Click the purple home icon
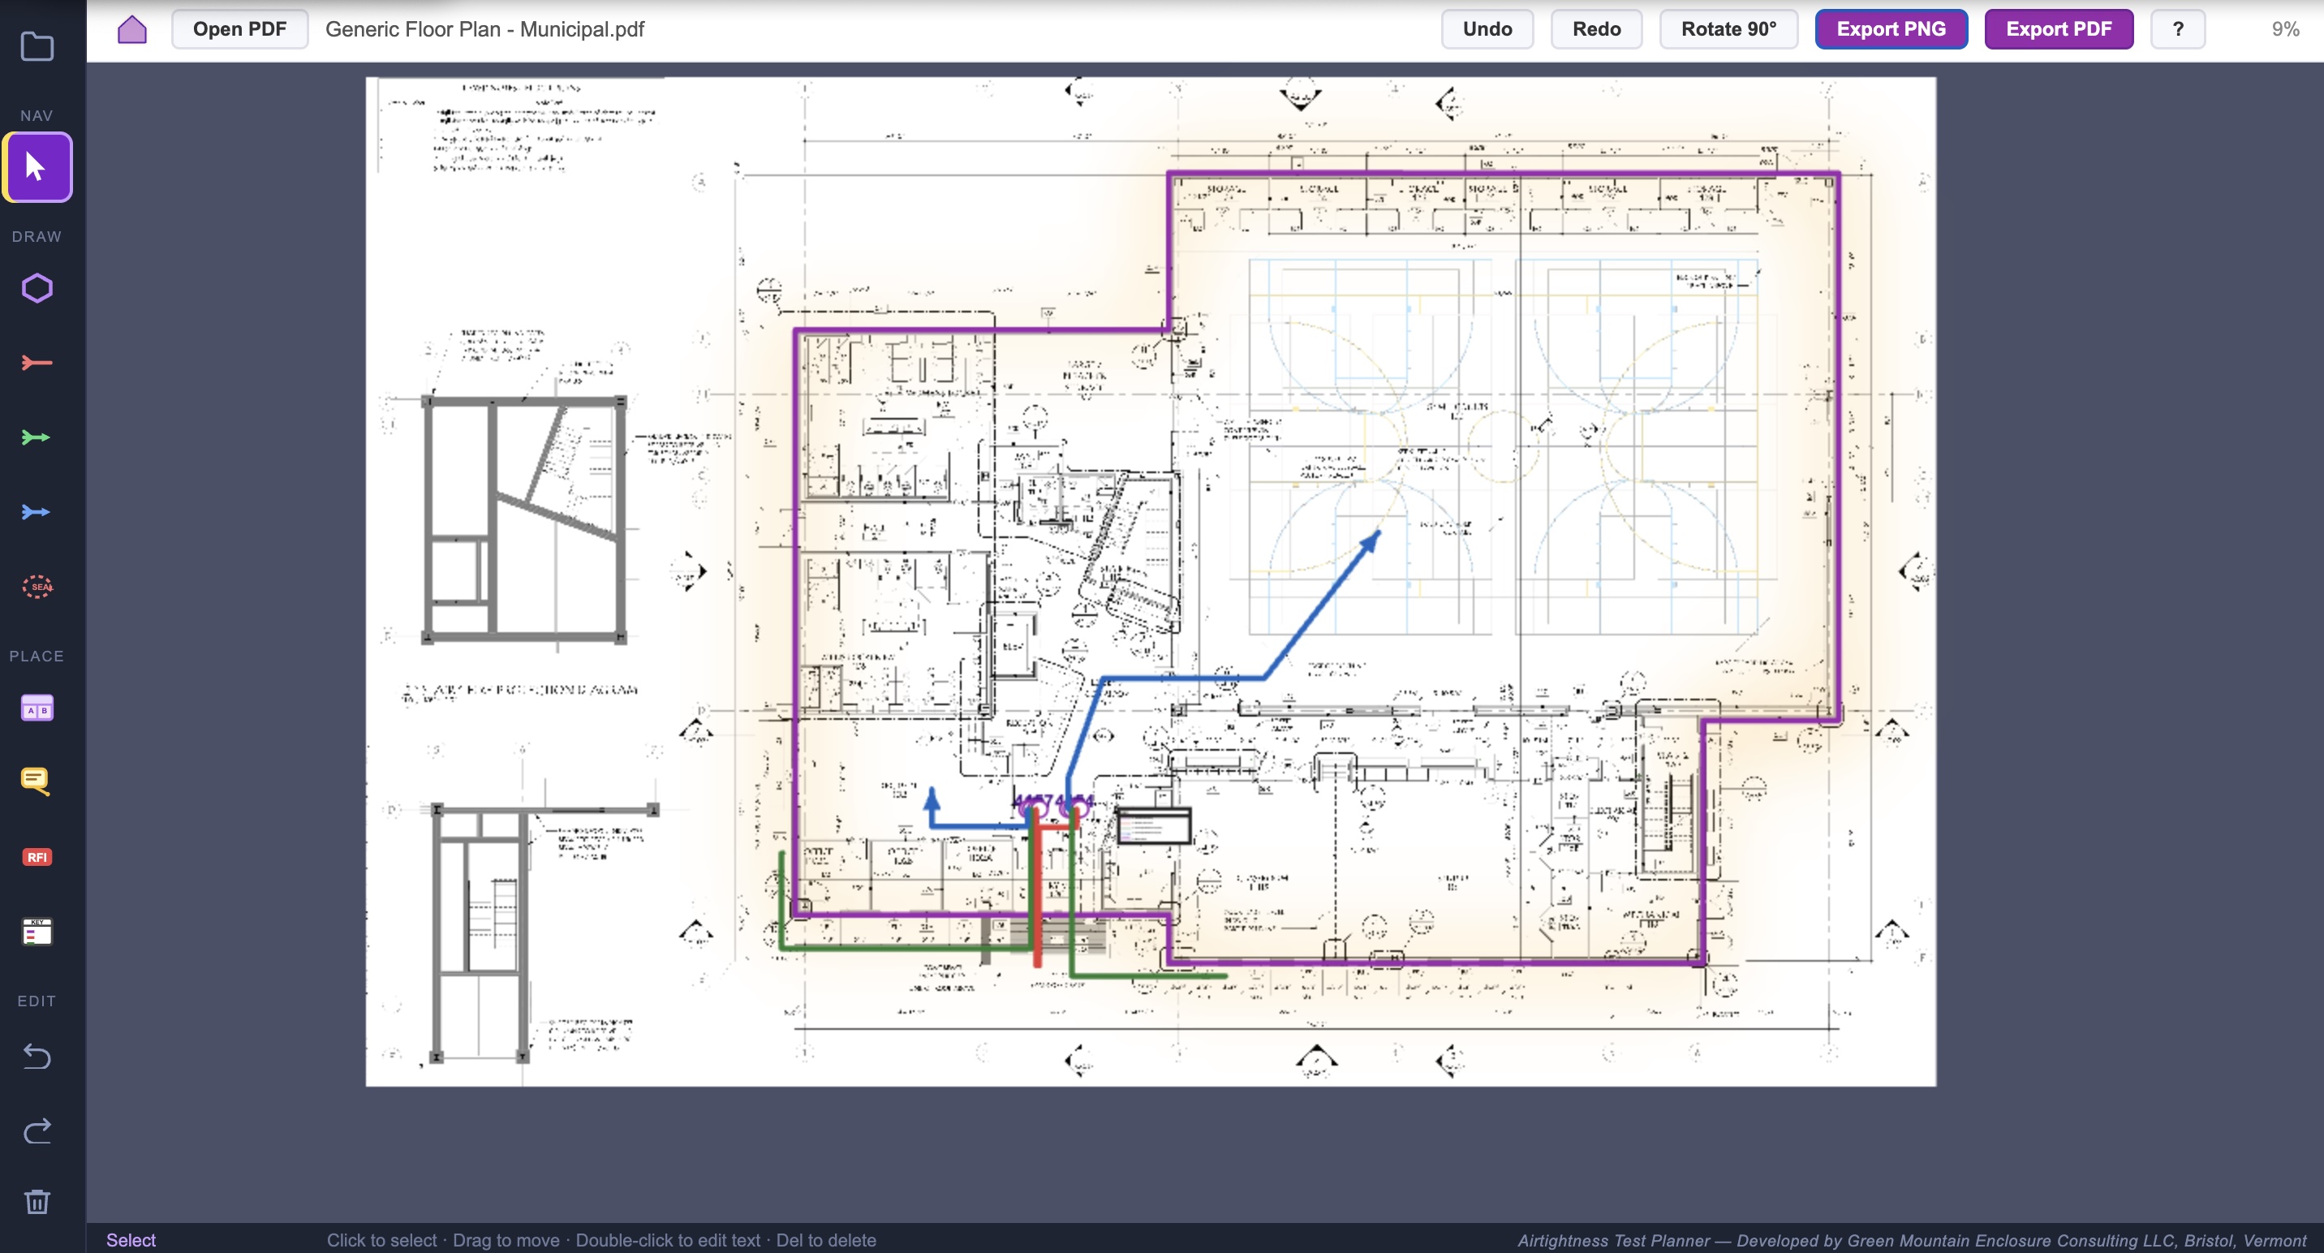 (131, 29)
